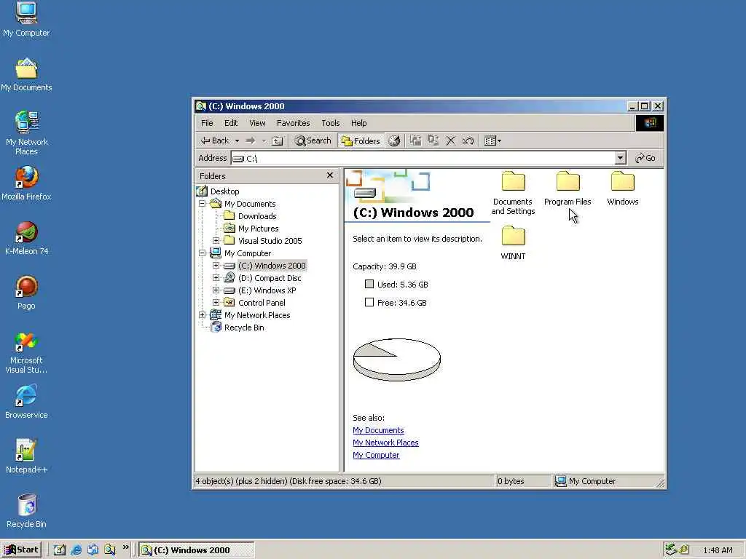Image resolution: width=746 pixels, height=559 pixels.
Task: Click into the Address field showing C:\
Action: (x=423, y=158)
